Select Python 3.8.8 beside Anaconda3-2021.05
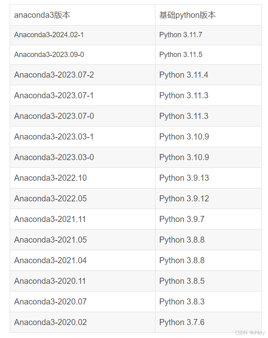 pos(208,240)
